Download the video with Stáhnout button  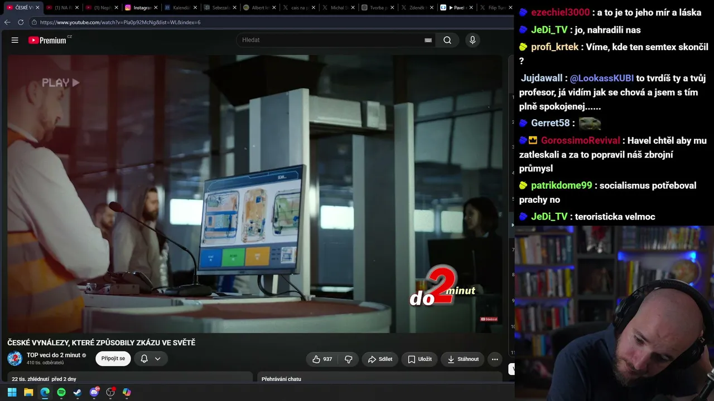point(462,359)
